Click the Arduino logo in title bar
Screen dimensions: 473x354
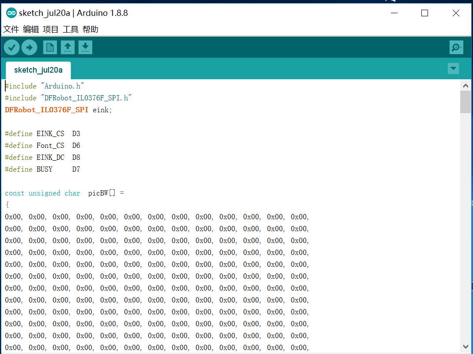[11, 13]
